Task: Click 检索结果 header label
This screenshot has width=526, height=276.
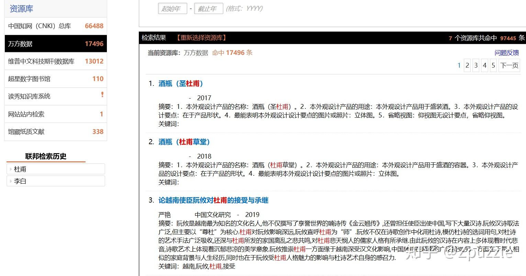Action: [154, 38]
